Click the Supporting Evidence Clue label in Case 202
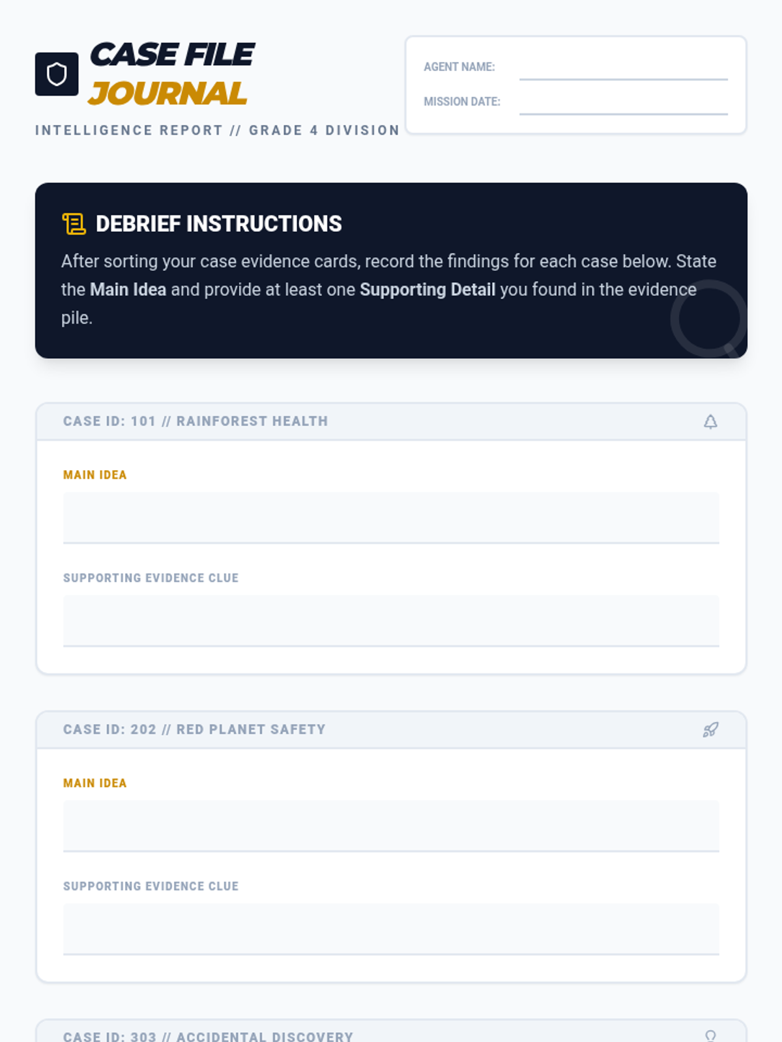This screenshot has width=782, height=1042. [x=151, y=886]
